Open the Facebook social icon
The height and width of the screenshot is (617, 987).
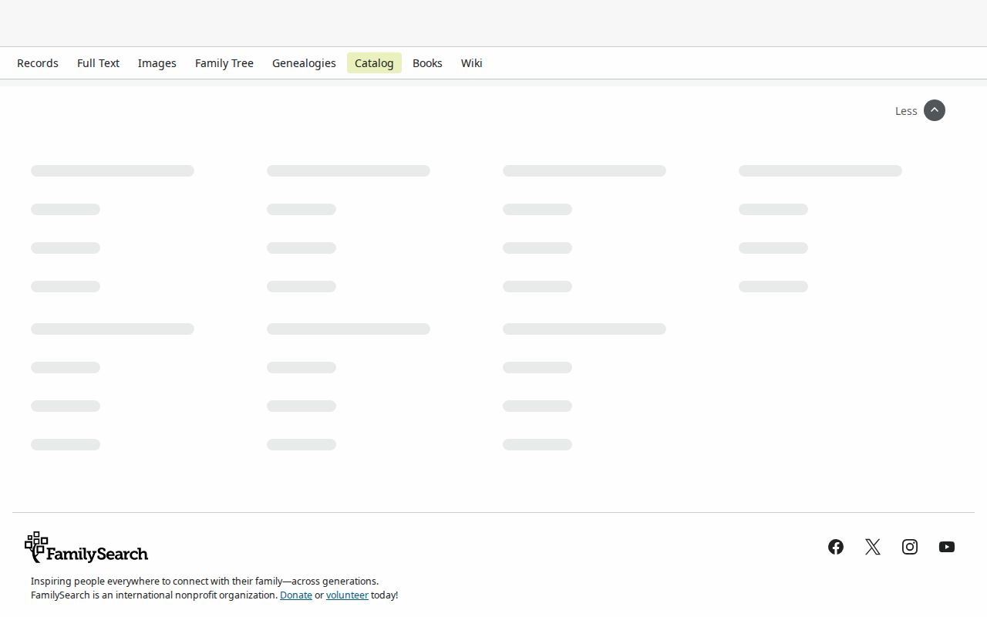tap(836, 547)
